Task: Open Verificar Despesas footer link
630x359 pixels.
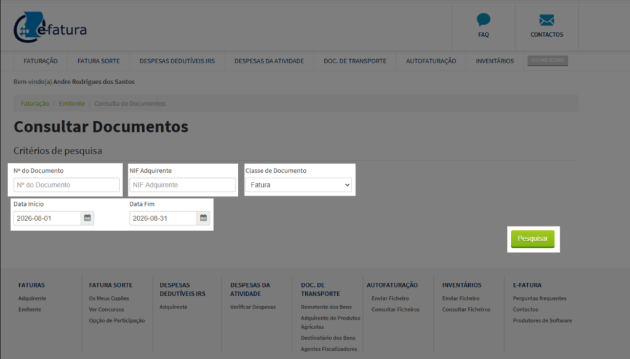Action: click(x=253, y=307)
